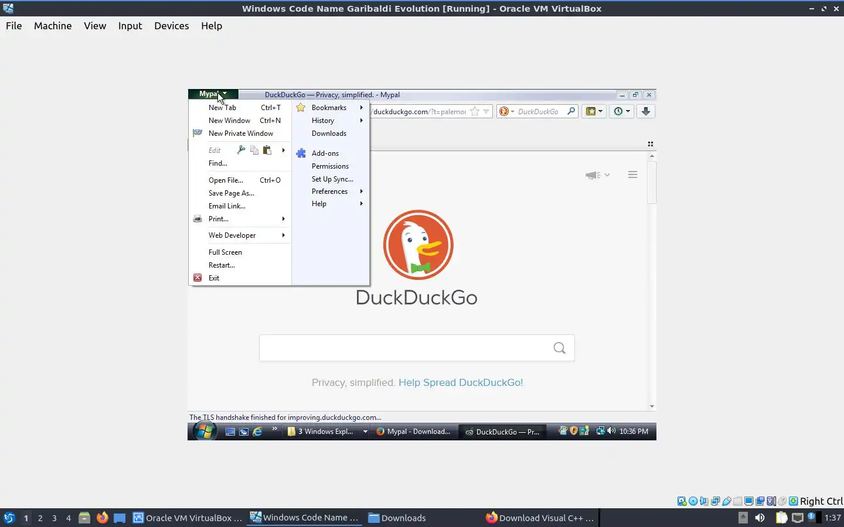
Task: Click the tab groups grid icon
Action: click(x=650, y=144)
